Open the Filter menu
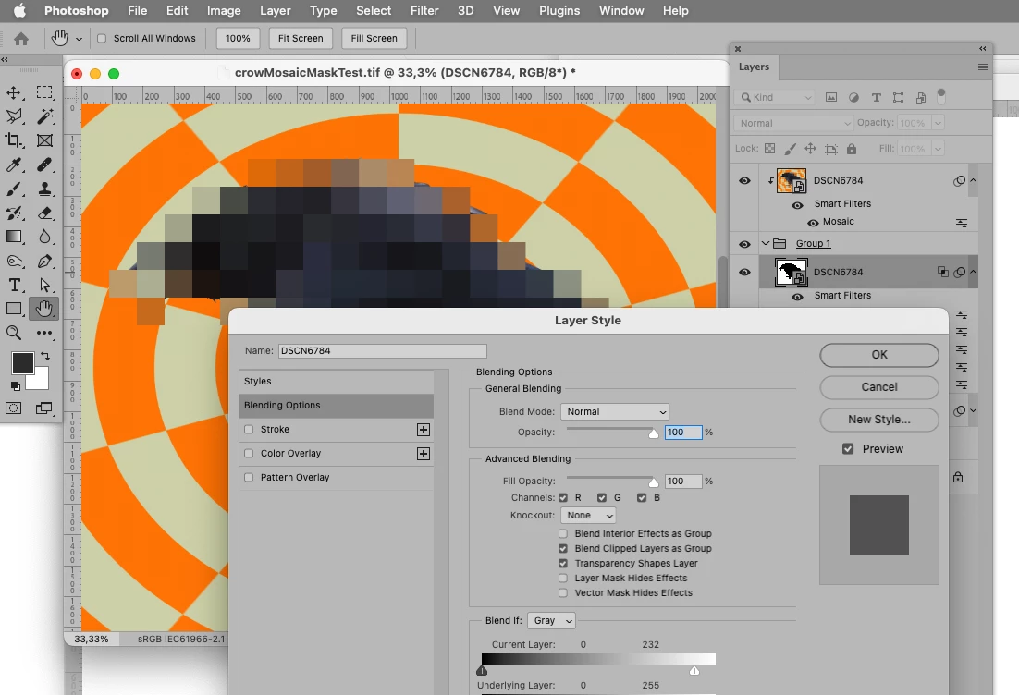1019x695 pixels. point(424,10)
